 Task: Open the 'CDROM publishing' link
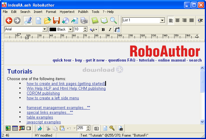[43, 93]
